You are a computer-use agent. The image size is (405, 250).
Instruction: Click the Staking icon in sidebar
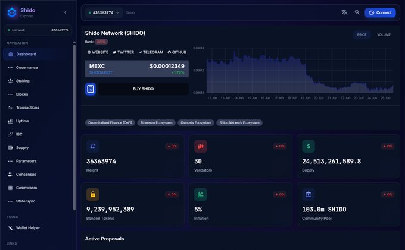pos(10,81)
